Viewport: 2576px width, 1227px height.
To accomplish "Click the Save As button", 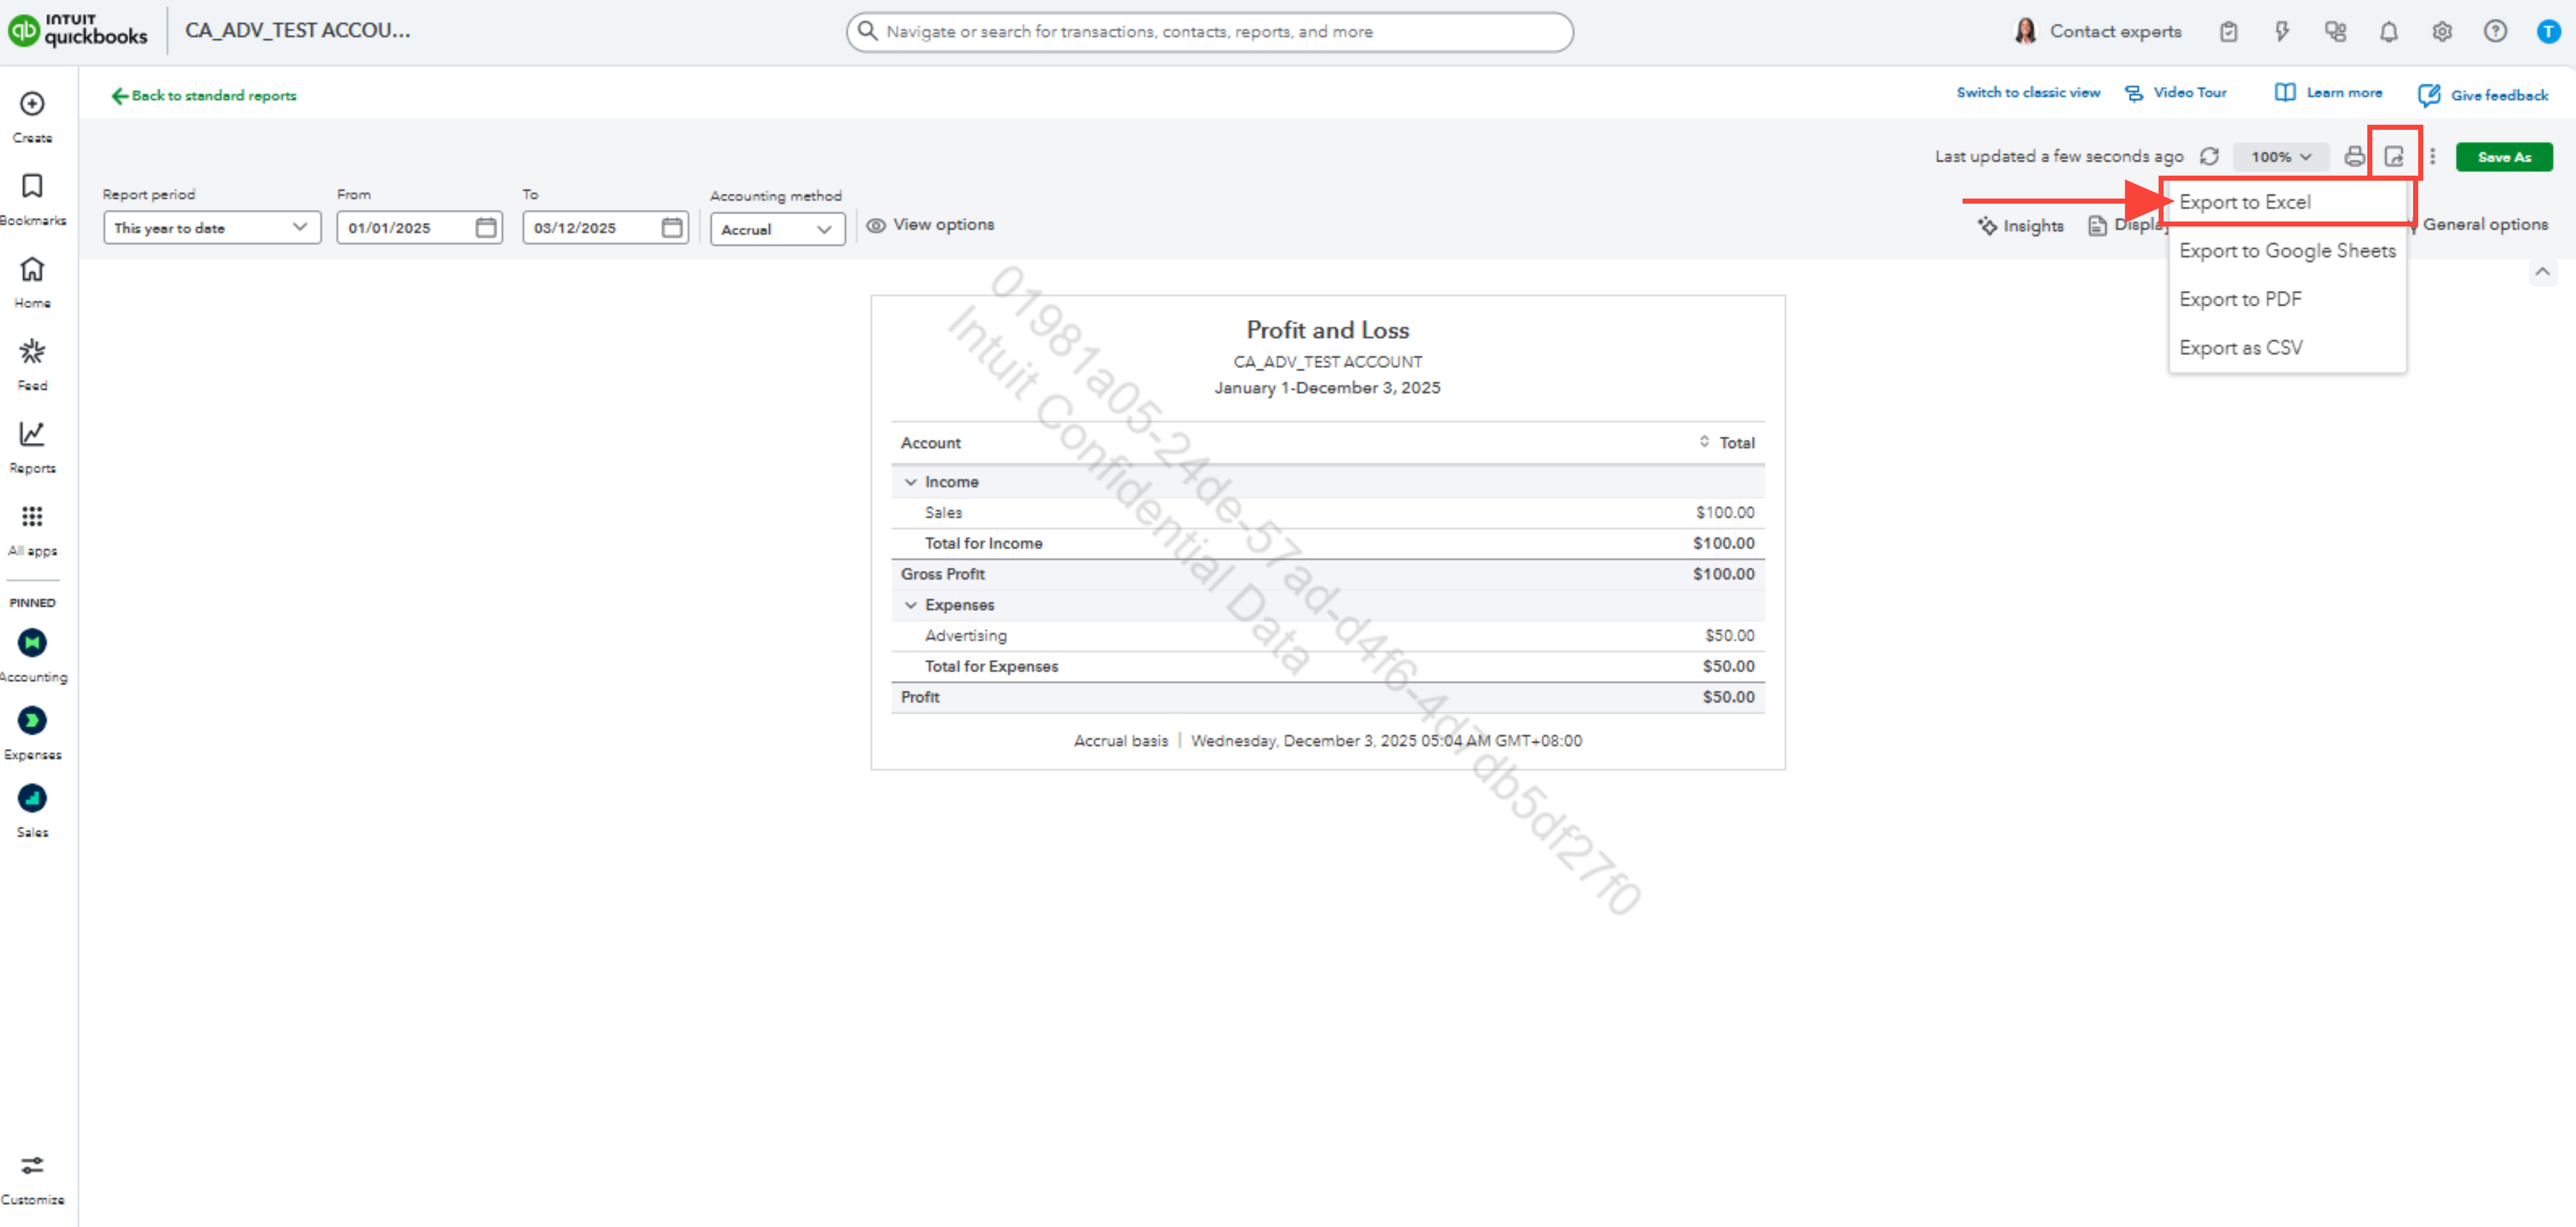I will [2503, 157].
